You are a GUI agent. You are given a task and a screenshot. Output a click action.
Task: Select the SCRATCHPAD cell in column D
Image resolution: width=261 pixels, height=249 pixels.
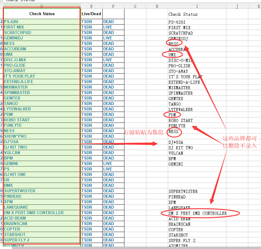42,32
